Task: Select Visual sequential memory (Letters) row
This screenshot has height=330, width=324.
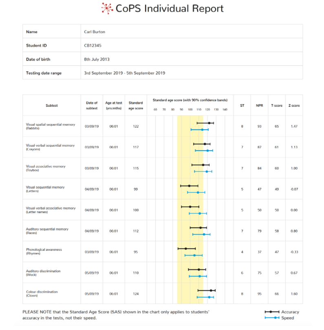Action: [x=163, y=189]
